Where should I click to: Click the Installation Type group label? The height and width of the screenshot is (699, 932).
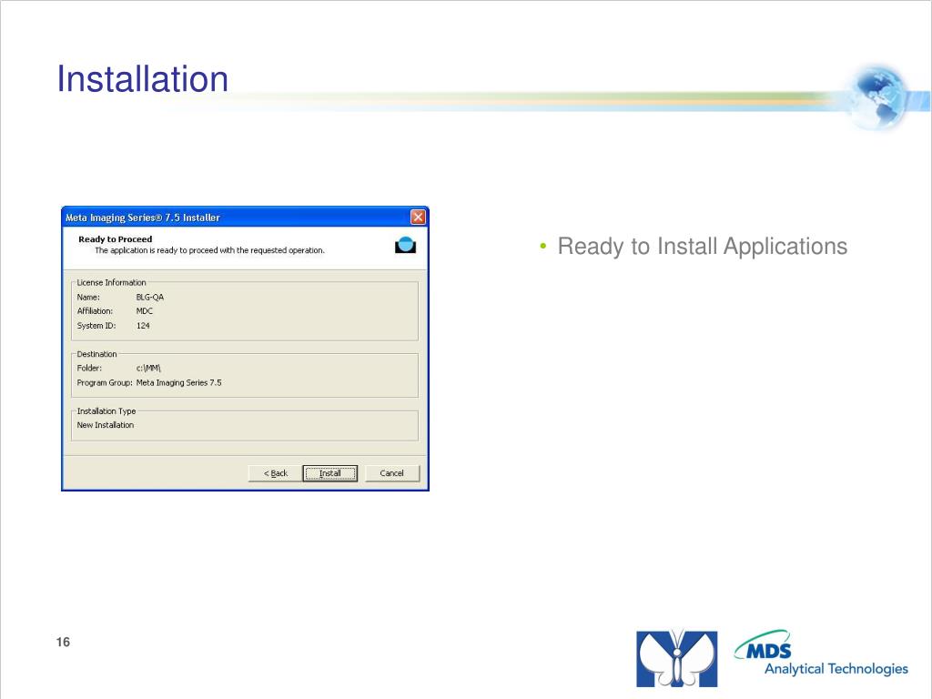106,410
